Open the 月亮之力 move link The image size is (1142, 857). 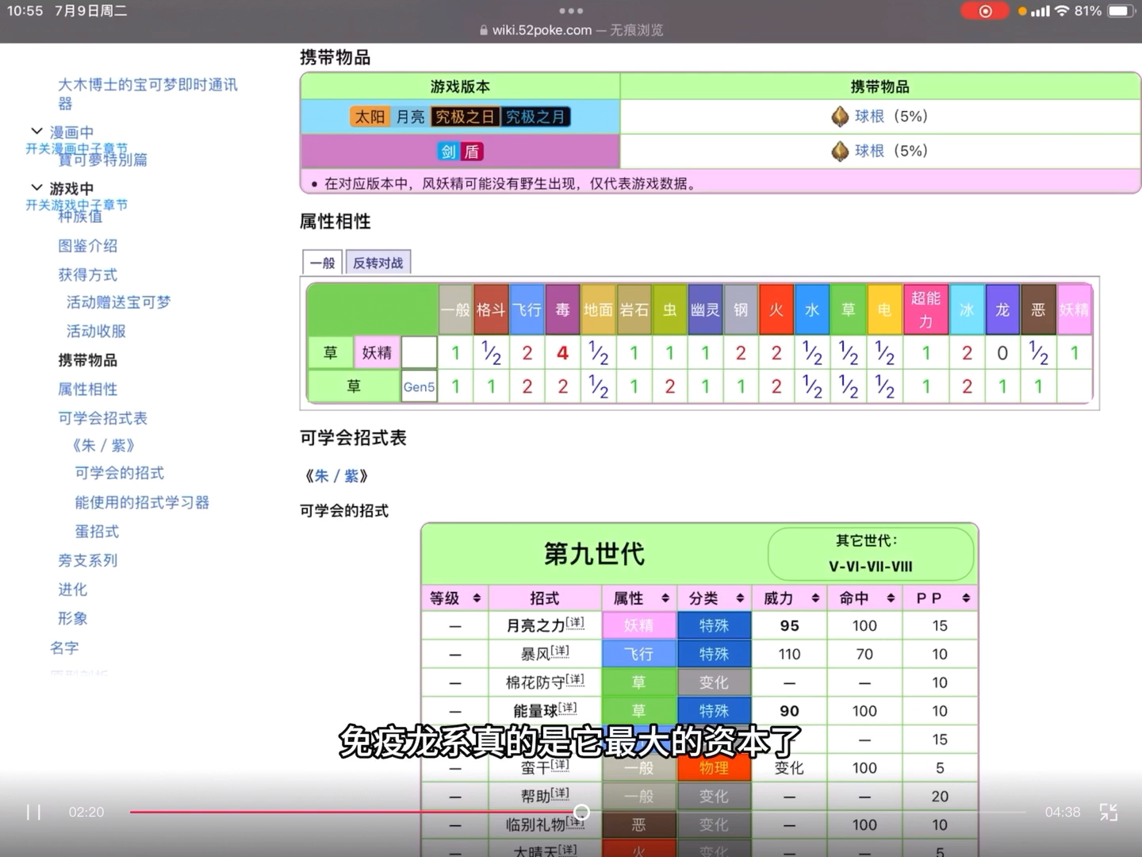pyautogui.click(x=536, y=625)
